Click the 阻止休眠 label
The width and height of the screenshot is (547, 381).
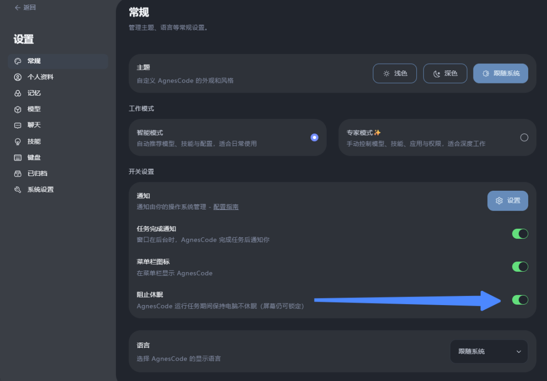coord(149,294)
